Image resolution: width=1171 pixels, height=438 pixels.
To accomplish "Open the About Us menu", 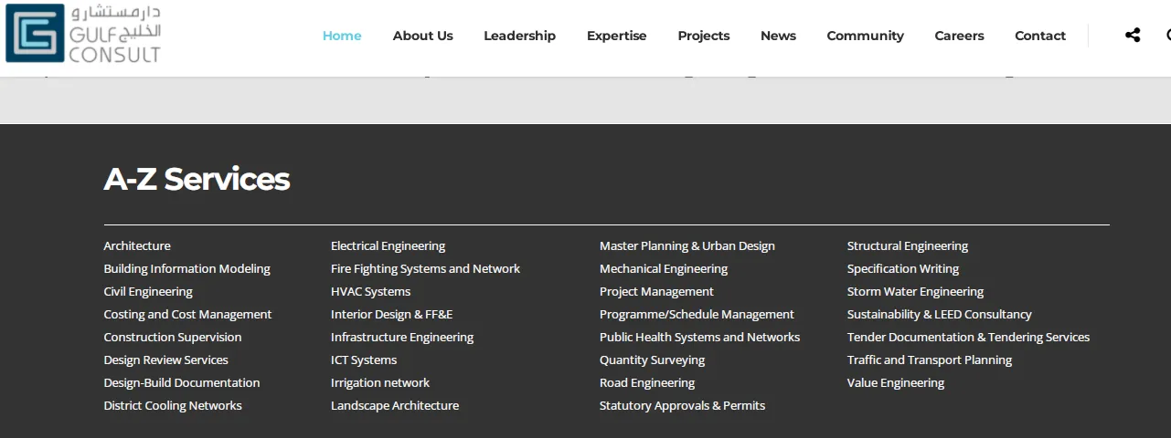I will 422,36.
